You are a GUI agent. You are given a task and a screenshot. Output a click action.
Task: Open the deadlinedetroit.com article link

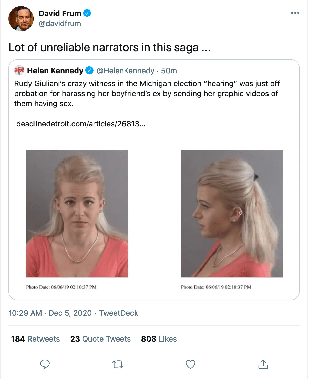pyautogui.click(x=81, y=124)
